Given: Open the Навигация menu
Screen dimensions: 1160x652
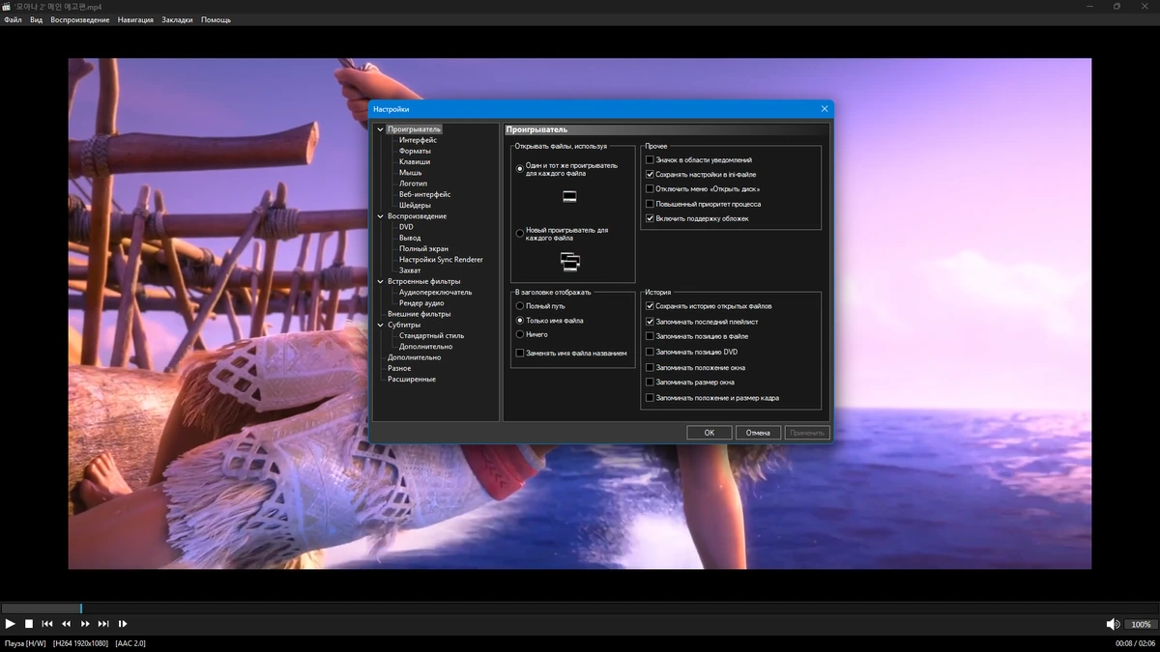Looking at the screenshot, I should [x=135, y=19].
